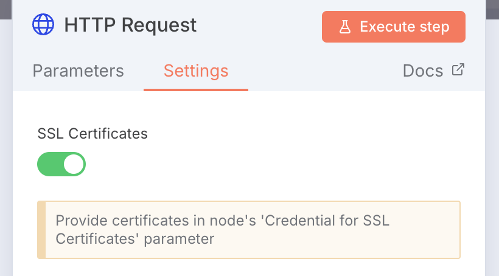Click the HTTP Request node title
The image size is (499, 276).
pyautogui.click(x=130, y=25)
